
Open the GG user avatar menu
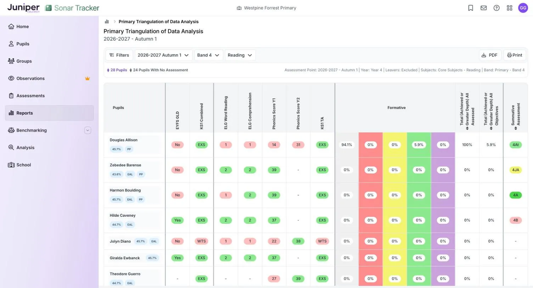point(523,8)
